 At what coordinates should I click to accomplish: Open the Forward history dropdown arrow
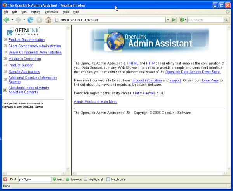[24, 20]
